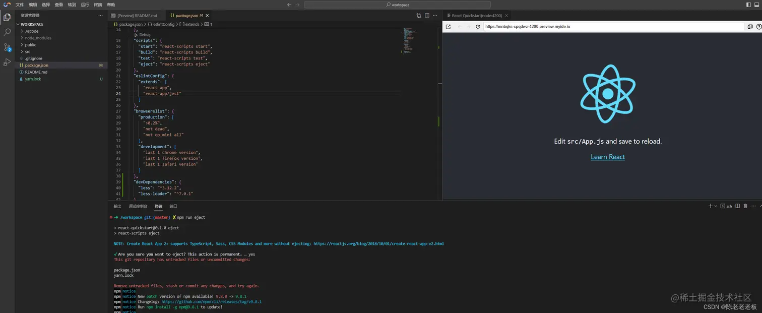The width and height of the screenshot is (762, 313).
Task: Open the 终端 (Terminal) menu
Action: point(98,5)
